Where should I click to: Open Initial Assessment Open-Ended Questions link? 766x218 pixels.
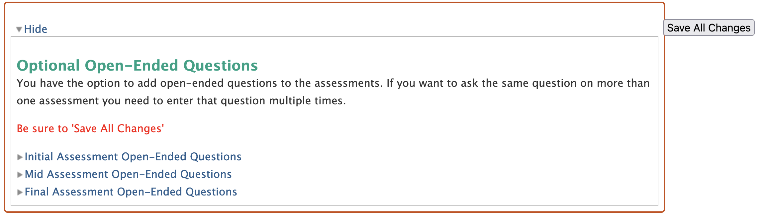(133, 157)
